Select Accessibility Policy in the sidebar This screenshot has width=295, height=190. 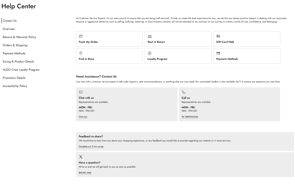[x=15, y=86]
